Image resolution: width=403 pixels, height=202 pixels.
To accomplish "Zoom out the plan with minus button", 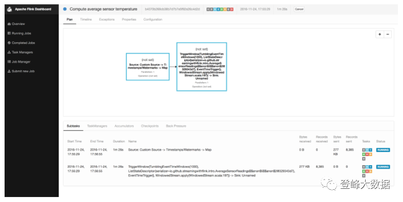I will 387,35.
